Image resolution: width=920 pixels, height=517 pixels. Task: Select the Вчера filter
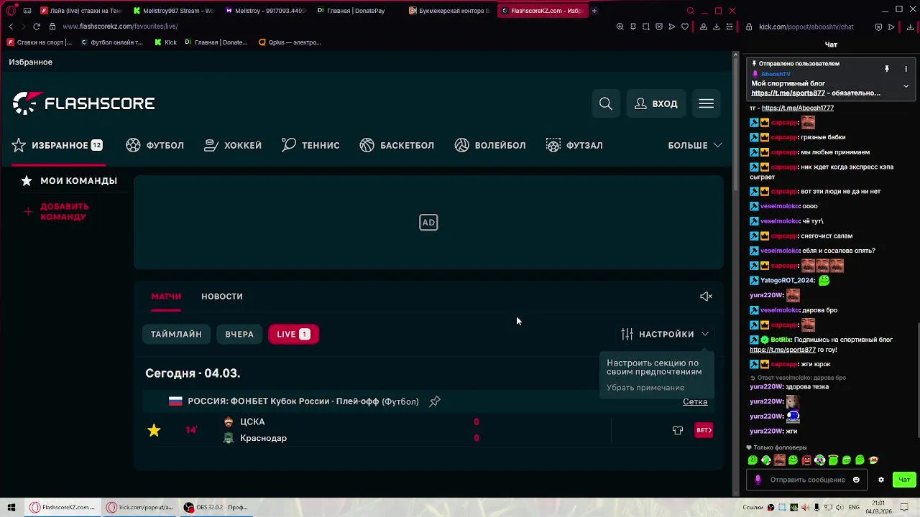pos(239,334)
